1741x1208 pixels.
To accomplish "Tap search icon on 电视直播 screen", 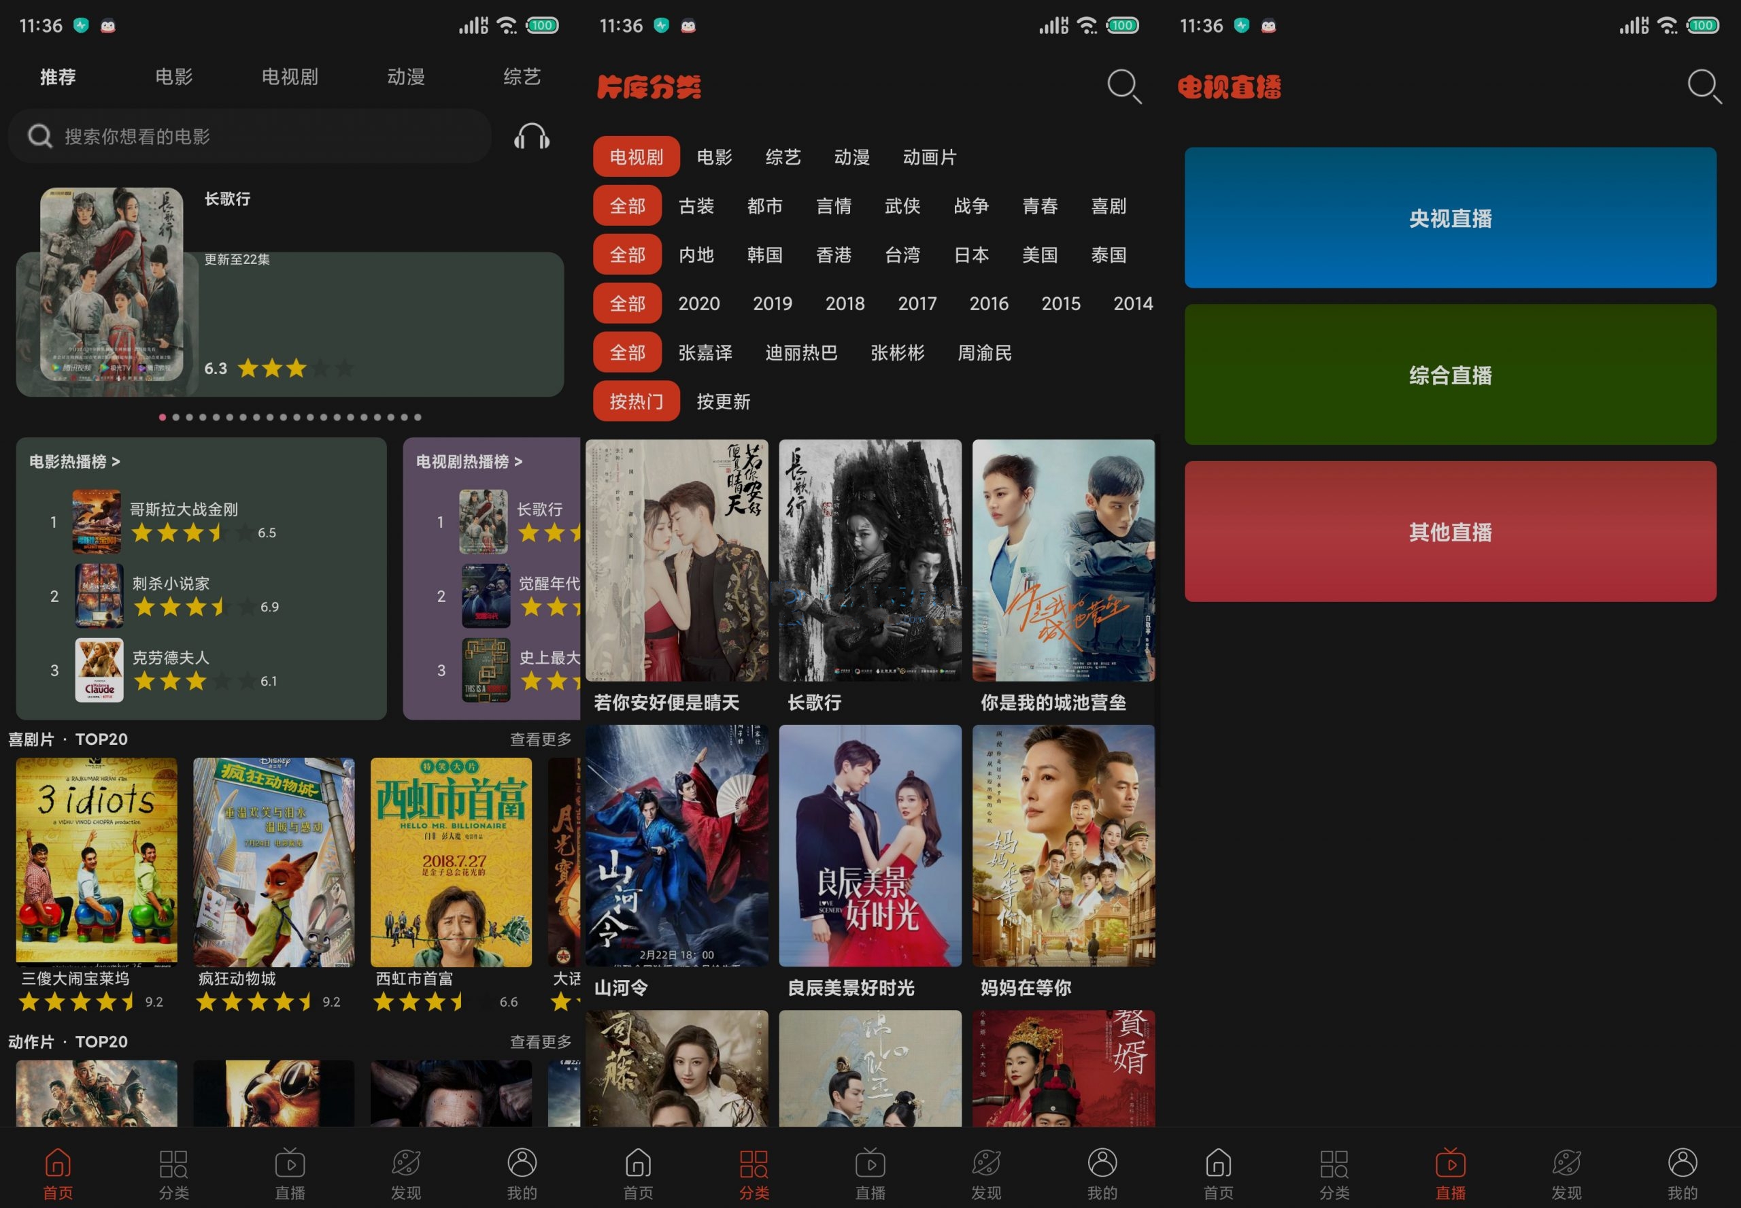I will pyautogui.click(x=1703, y=86).
